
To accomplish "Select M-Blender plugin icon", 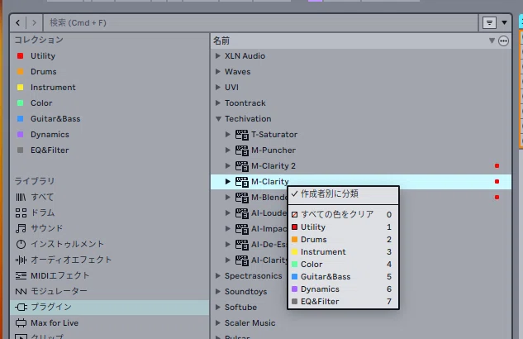I will pyautogui.click(x=242, y=197).
